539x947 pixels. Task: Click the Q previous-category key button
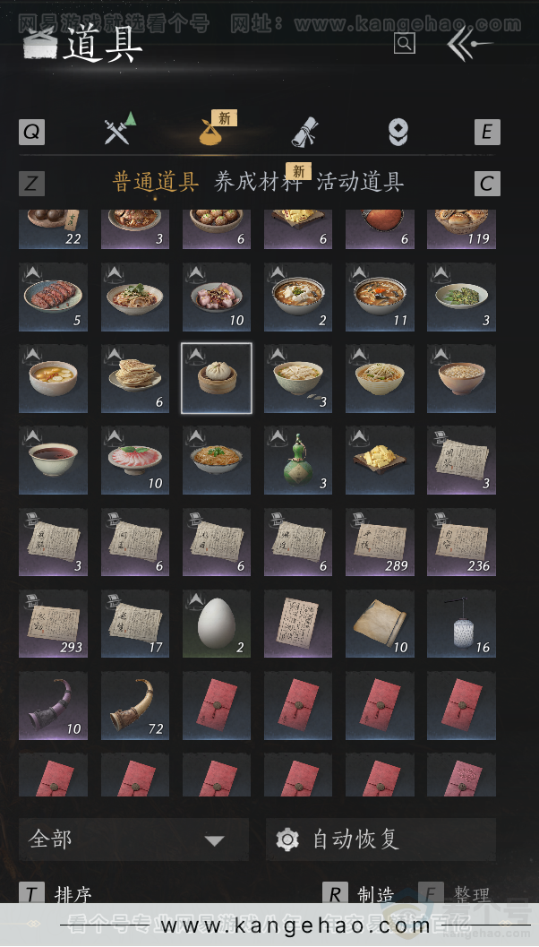(x=32, y=132)
